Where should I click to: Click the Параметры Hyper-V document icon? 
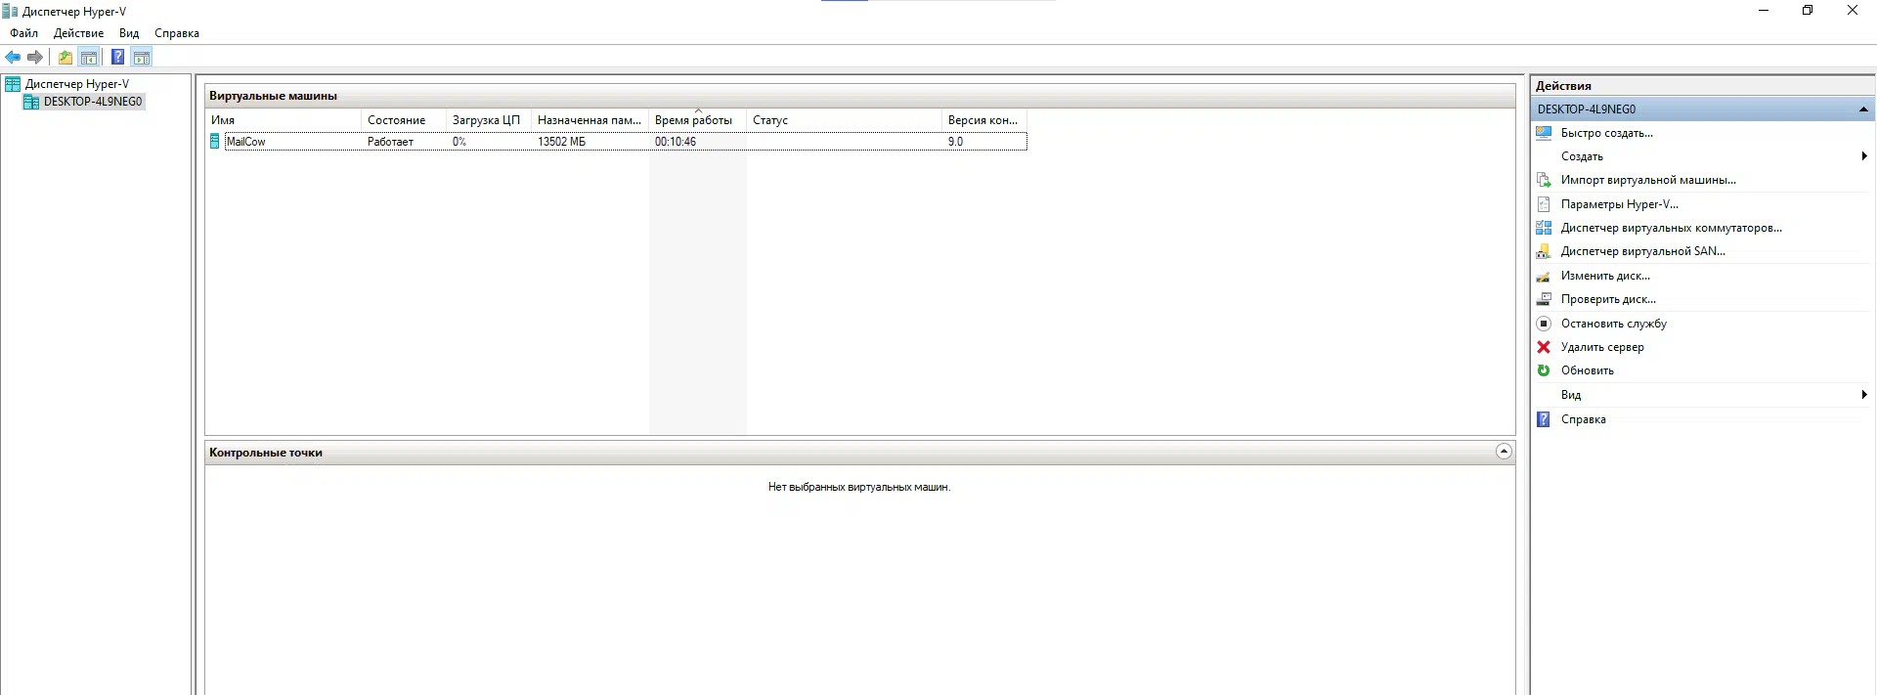click(1544, 204)
